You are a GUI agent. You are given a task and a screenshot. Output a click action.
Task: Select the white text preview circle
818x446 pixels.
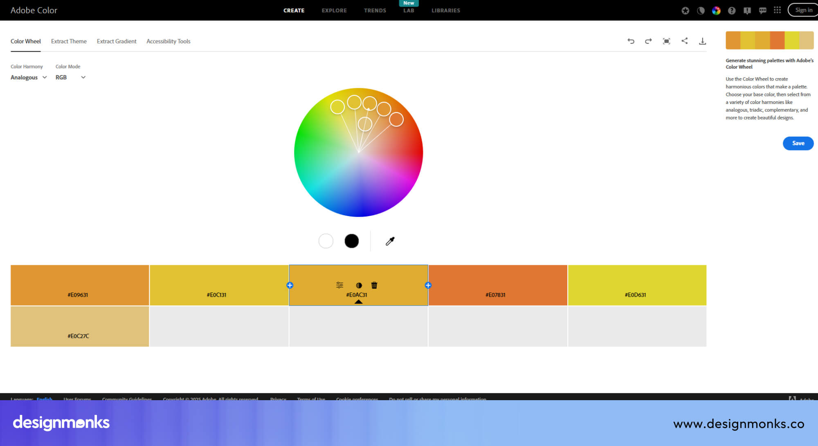326,241
